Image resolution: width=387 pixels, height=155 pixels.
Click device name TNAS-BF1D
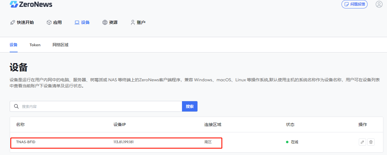(26, 142)
